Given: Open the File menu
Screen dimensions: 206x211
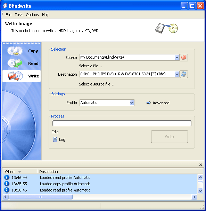Looking at the screenshot, I should point(8,15).
